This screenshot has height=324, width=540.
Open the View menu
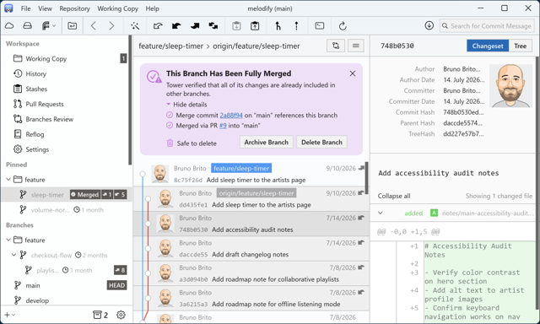coord(45,8)
